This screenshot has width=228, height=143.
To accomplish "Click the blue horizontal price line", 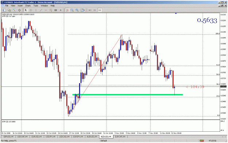I will [111, 87].
